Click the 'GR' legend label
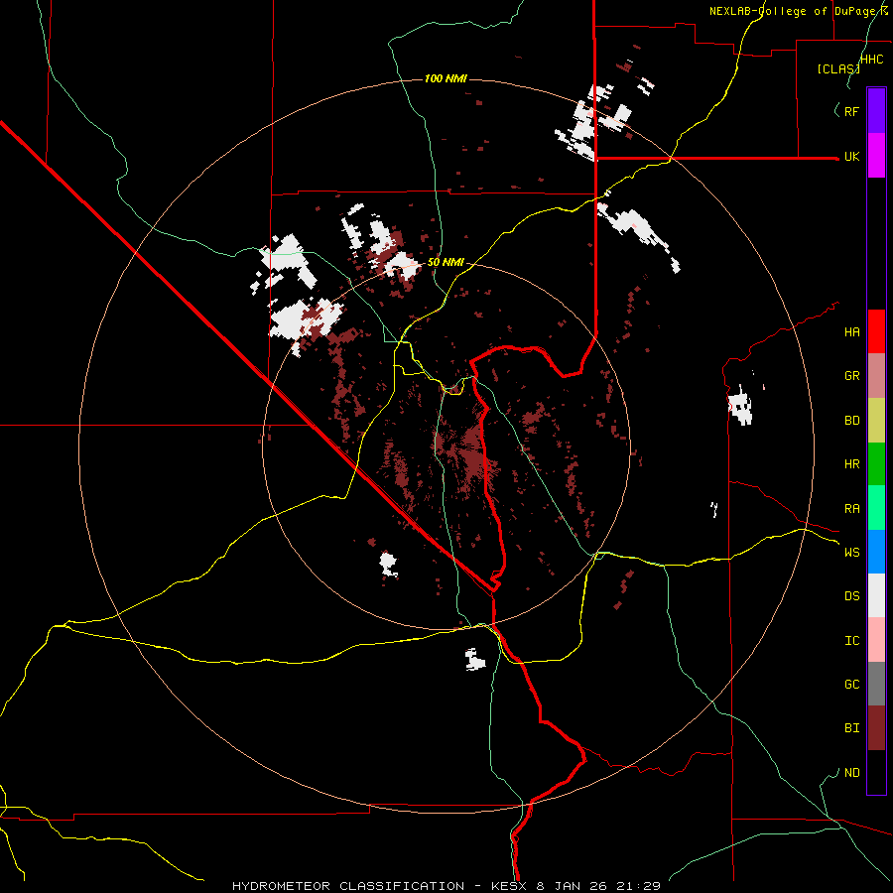This screenshot has width=893, height=893. (x=852, y=376)
